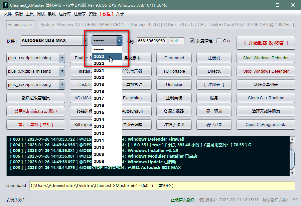Viewport: 301px width, 206px height.
Task: Click the 安装失败? link
Action: point(15,200)
